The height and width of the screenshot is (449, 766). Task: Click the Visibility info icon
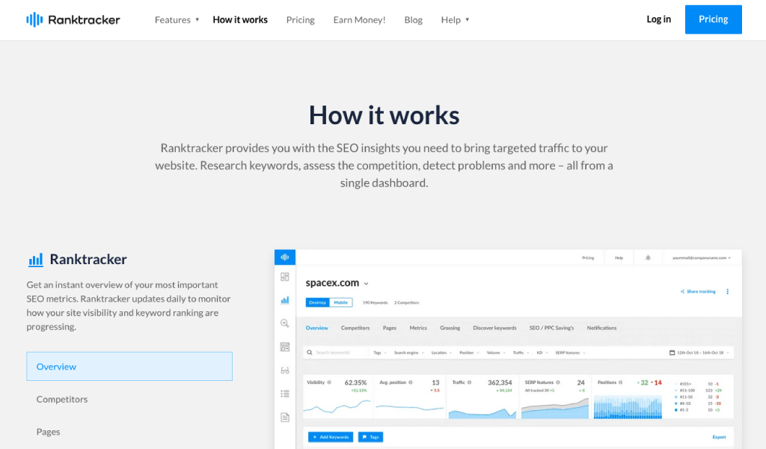[x=329, y=382]
